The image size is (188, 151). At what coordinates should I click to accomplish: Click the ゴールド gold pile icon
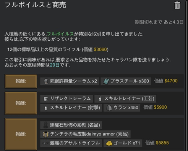point(109,143)
